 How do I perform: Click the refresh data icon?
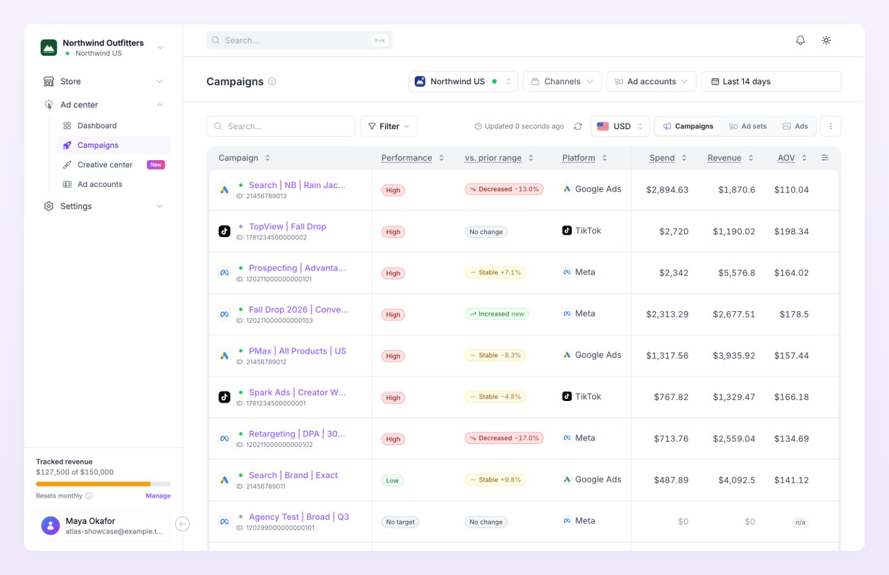point(577,126)
